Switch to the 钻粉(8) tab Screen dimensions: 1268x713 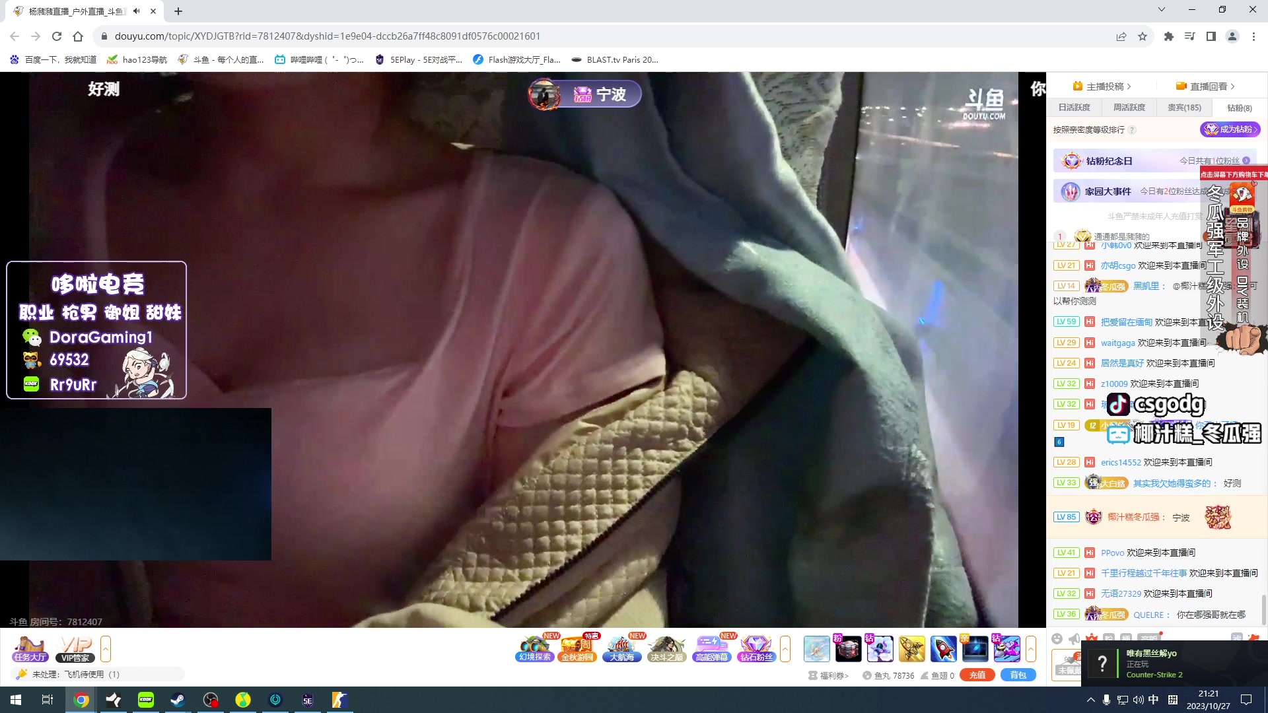[1240, 108]
